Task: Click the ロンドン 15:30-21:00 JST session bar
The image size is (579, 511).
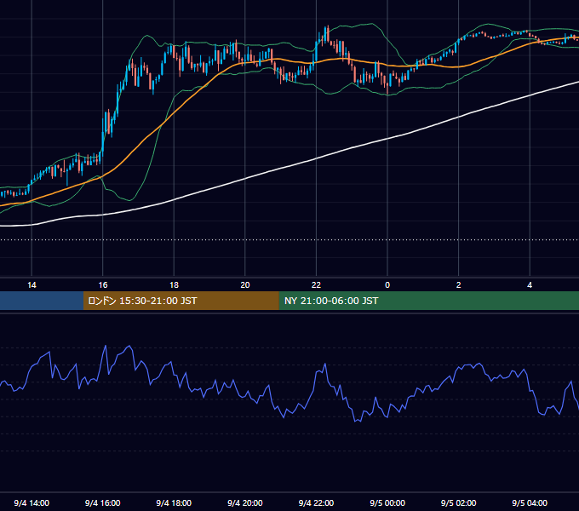Action: click(x=181, y=301)
